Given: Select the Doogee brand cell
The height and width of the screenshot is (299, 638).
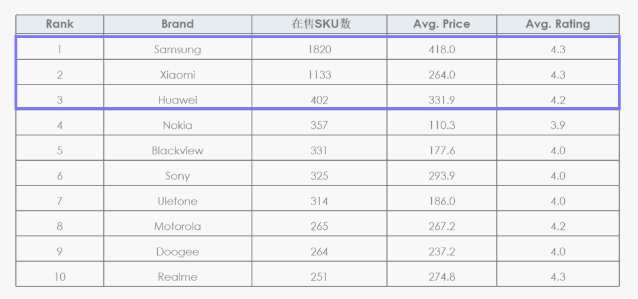Looking at the screenshot, I should (178, 251).
